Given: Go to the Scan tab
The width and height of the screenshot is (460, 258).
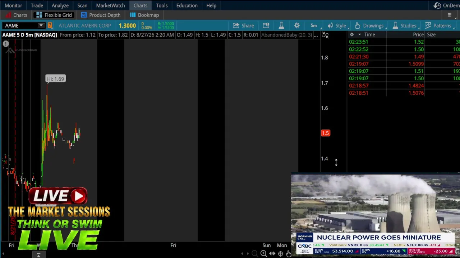Looking at the screenshot, I should tap(82, 5).
